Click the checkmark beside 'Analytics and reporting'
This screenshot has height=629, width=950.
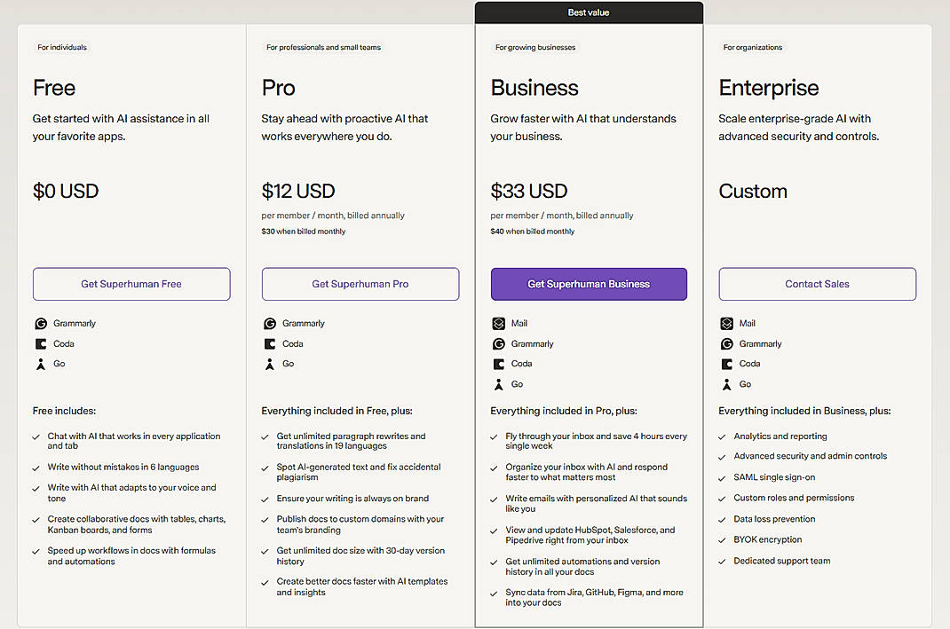click(x=722, y=437)
